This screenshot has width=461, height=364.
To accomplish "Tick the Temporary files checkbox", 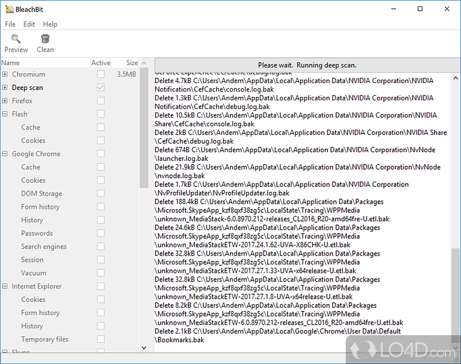I will [x=101, y=339].
